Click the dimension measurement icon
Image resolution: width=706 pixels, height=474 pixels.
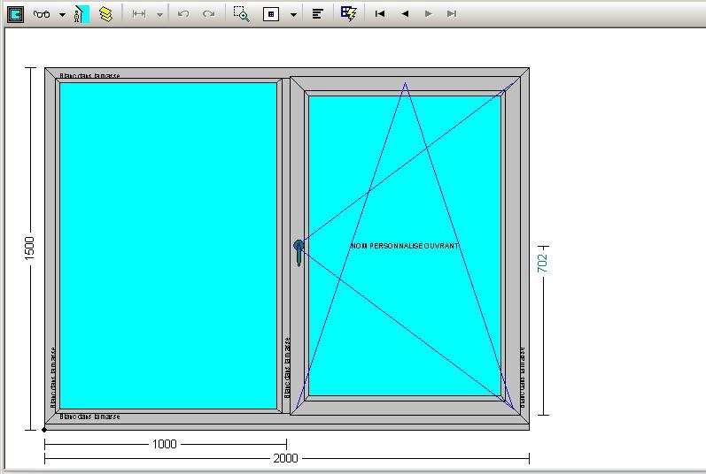point(139,14)
